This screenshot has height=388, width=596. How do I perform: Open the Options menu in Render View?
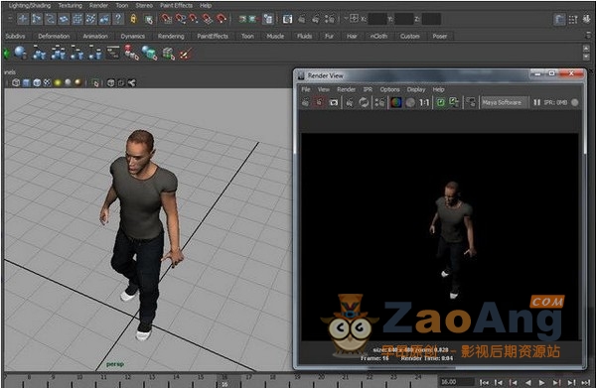tap(389, 89)
